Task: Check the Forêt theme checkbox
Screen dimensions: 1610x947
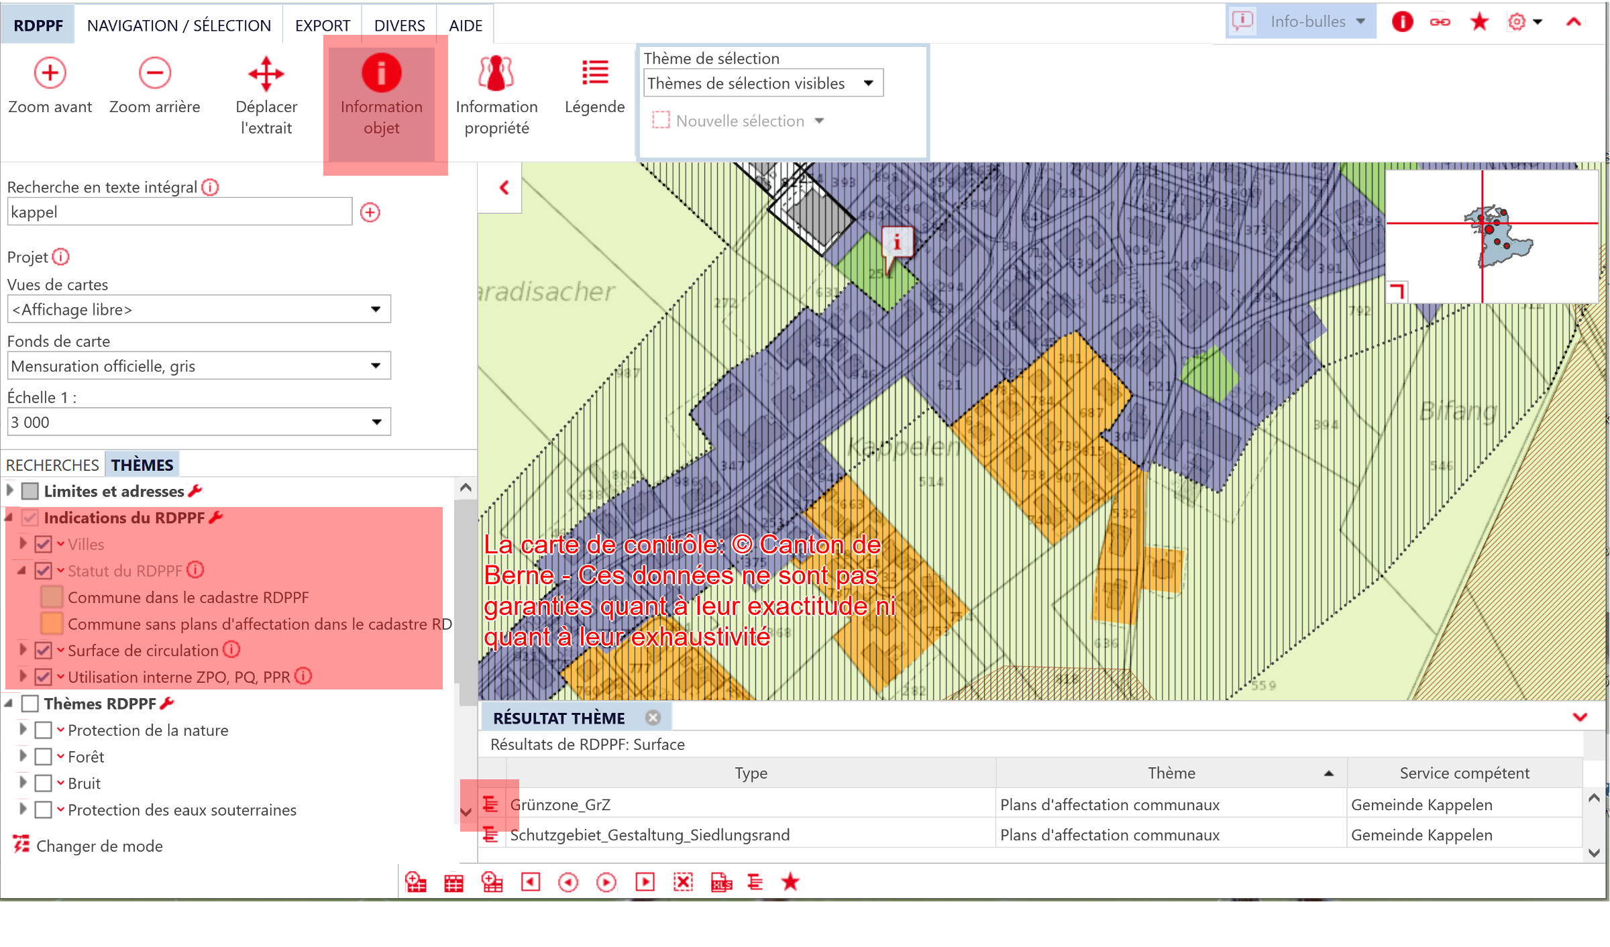Action: click(x=44, y=757)
